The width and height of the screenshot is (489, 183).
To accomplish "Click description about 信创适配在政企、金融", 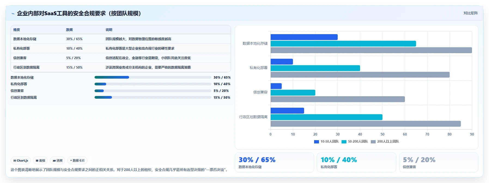I will click(x=148, y=58).
